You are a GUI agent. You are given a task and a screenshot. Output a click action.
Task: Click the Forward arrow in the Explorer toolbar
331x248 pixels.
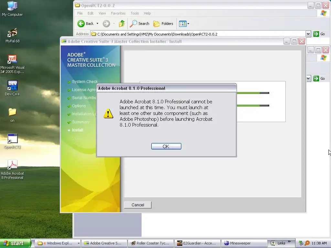[x=106, y=24]
